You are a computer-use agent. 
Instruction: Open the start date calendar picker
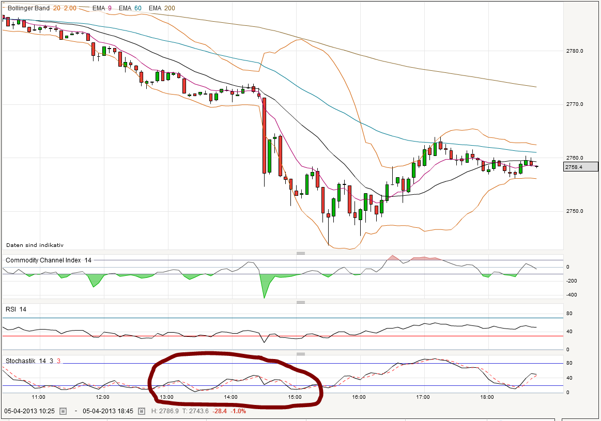tap(63, 411)
